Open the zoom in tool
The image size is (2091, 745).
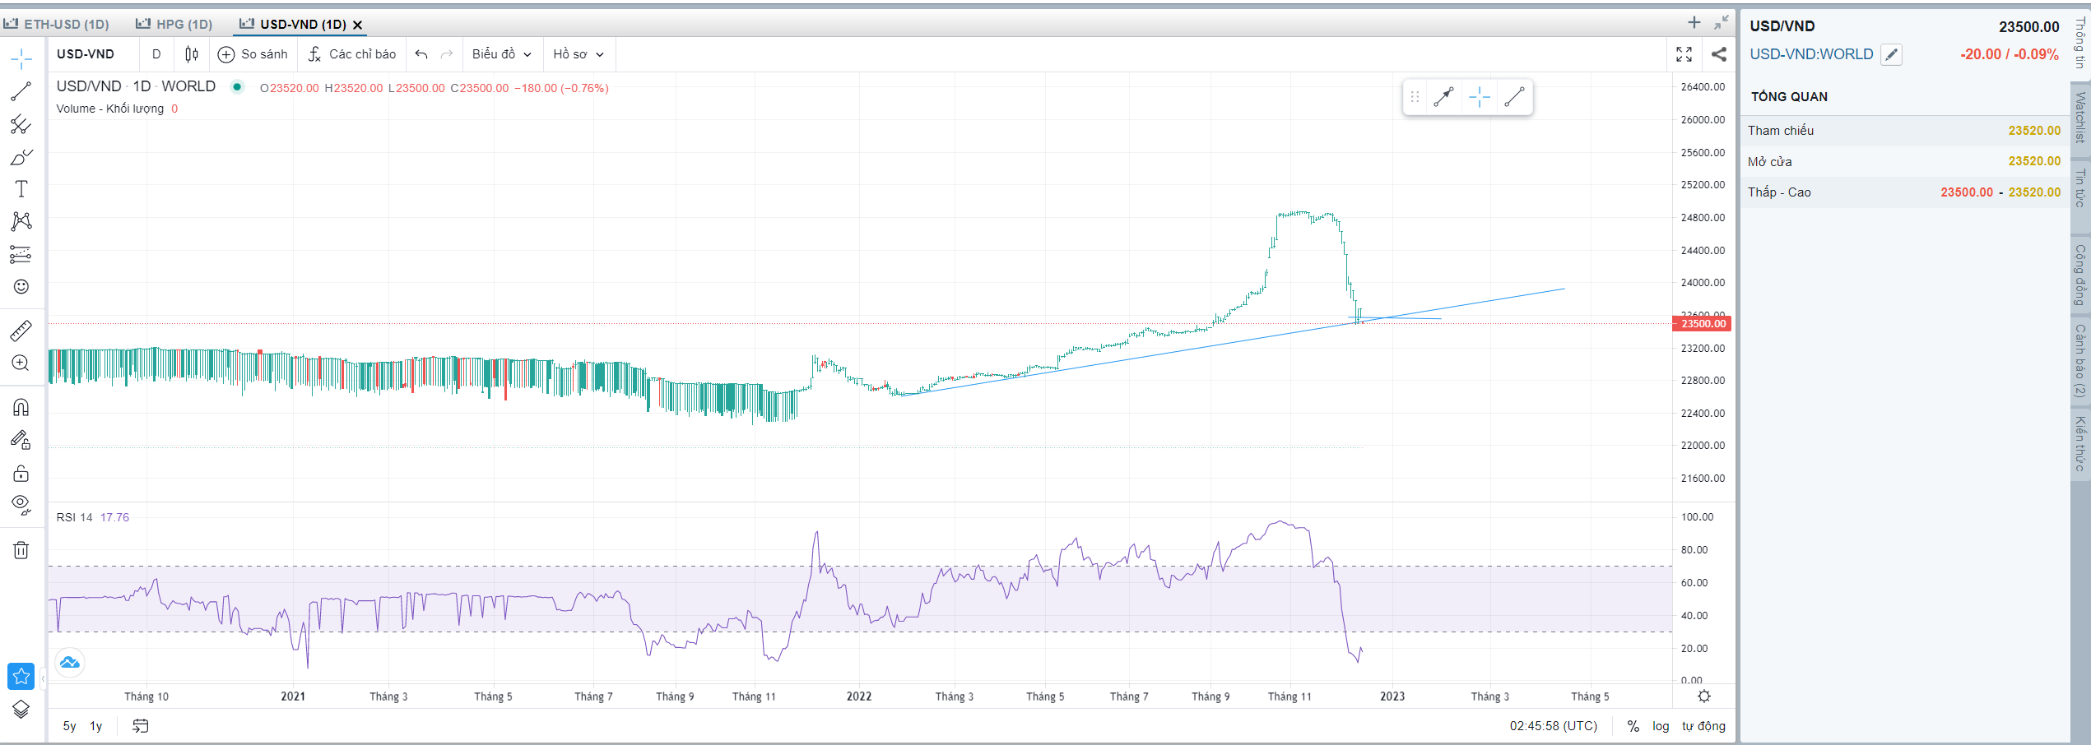coord(21,363)
